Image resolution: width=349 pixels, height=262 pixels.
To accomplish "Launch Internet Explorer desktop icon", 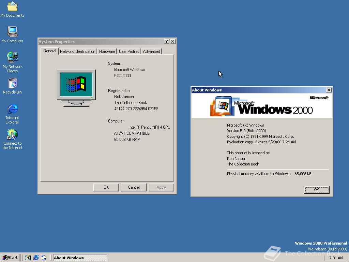I will pyautogui.click(x=13, y=113).
